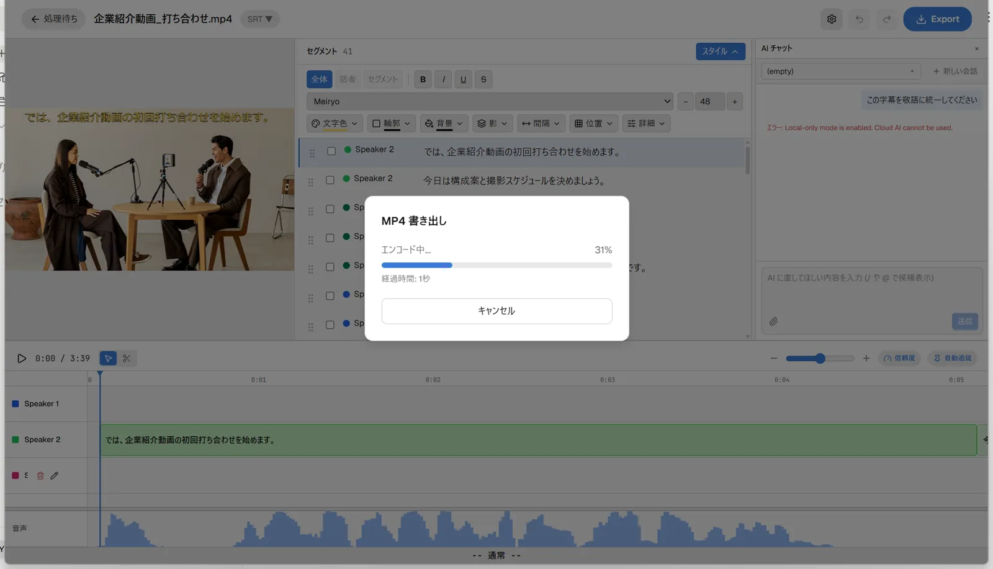Viewport: 993px width, 569px height.
Task: Select the 話者 tab
Action: tap(348, 79)
